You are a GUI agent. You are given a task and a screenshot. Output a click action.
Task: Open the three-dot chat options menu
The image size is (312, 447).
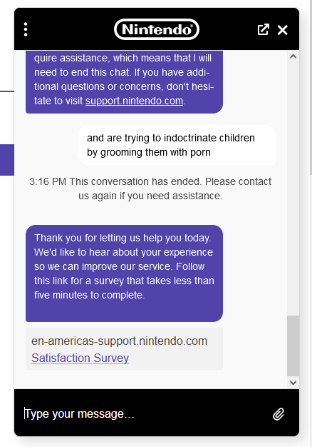[26, 29]
